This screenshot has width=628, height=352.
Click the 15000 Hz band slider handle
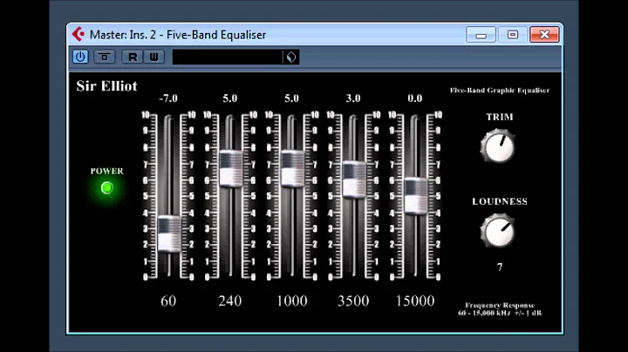tap(416, 196)
